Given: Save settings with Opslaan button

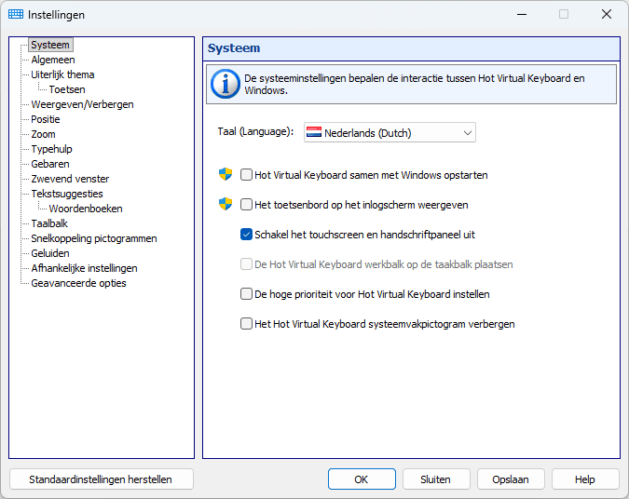Looking at the screenshot, I should (x=511, y=479).
